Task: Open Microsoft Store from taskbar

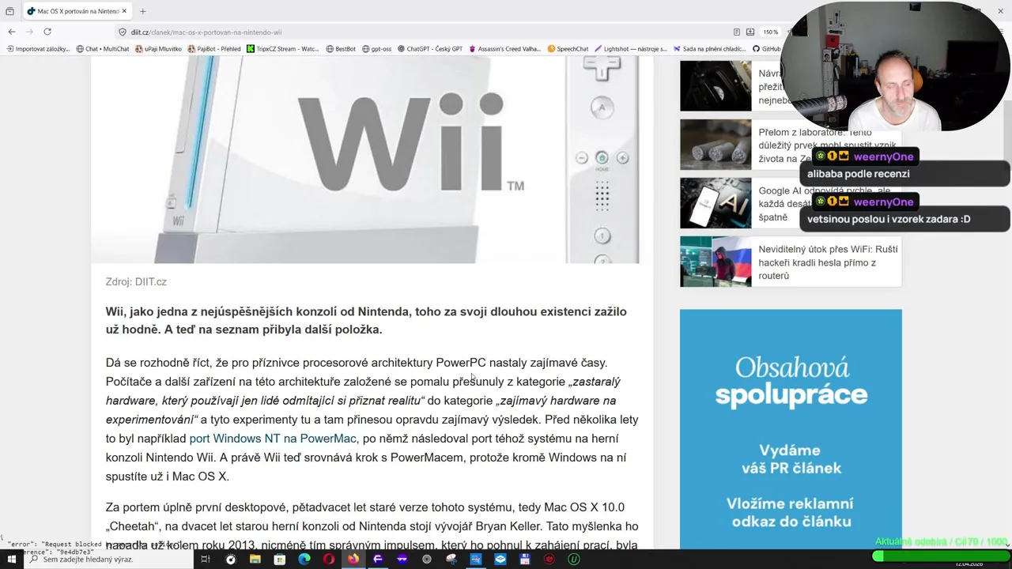Action: (279, 560)
